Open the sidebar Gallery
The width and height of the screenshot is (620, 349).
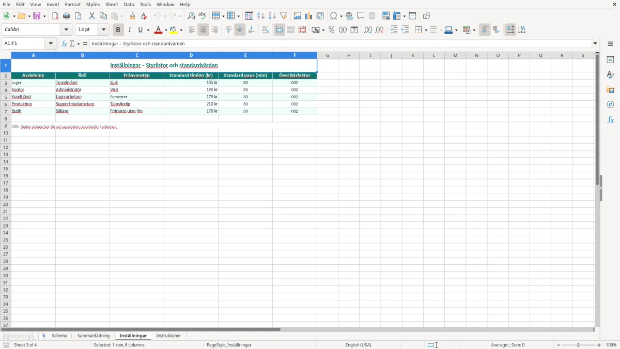610,90
